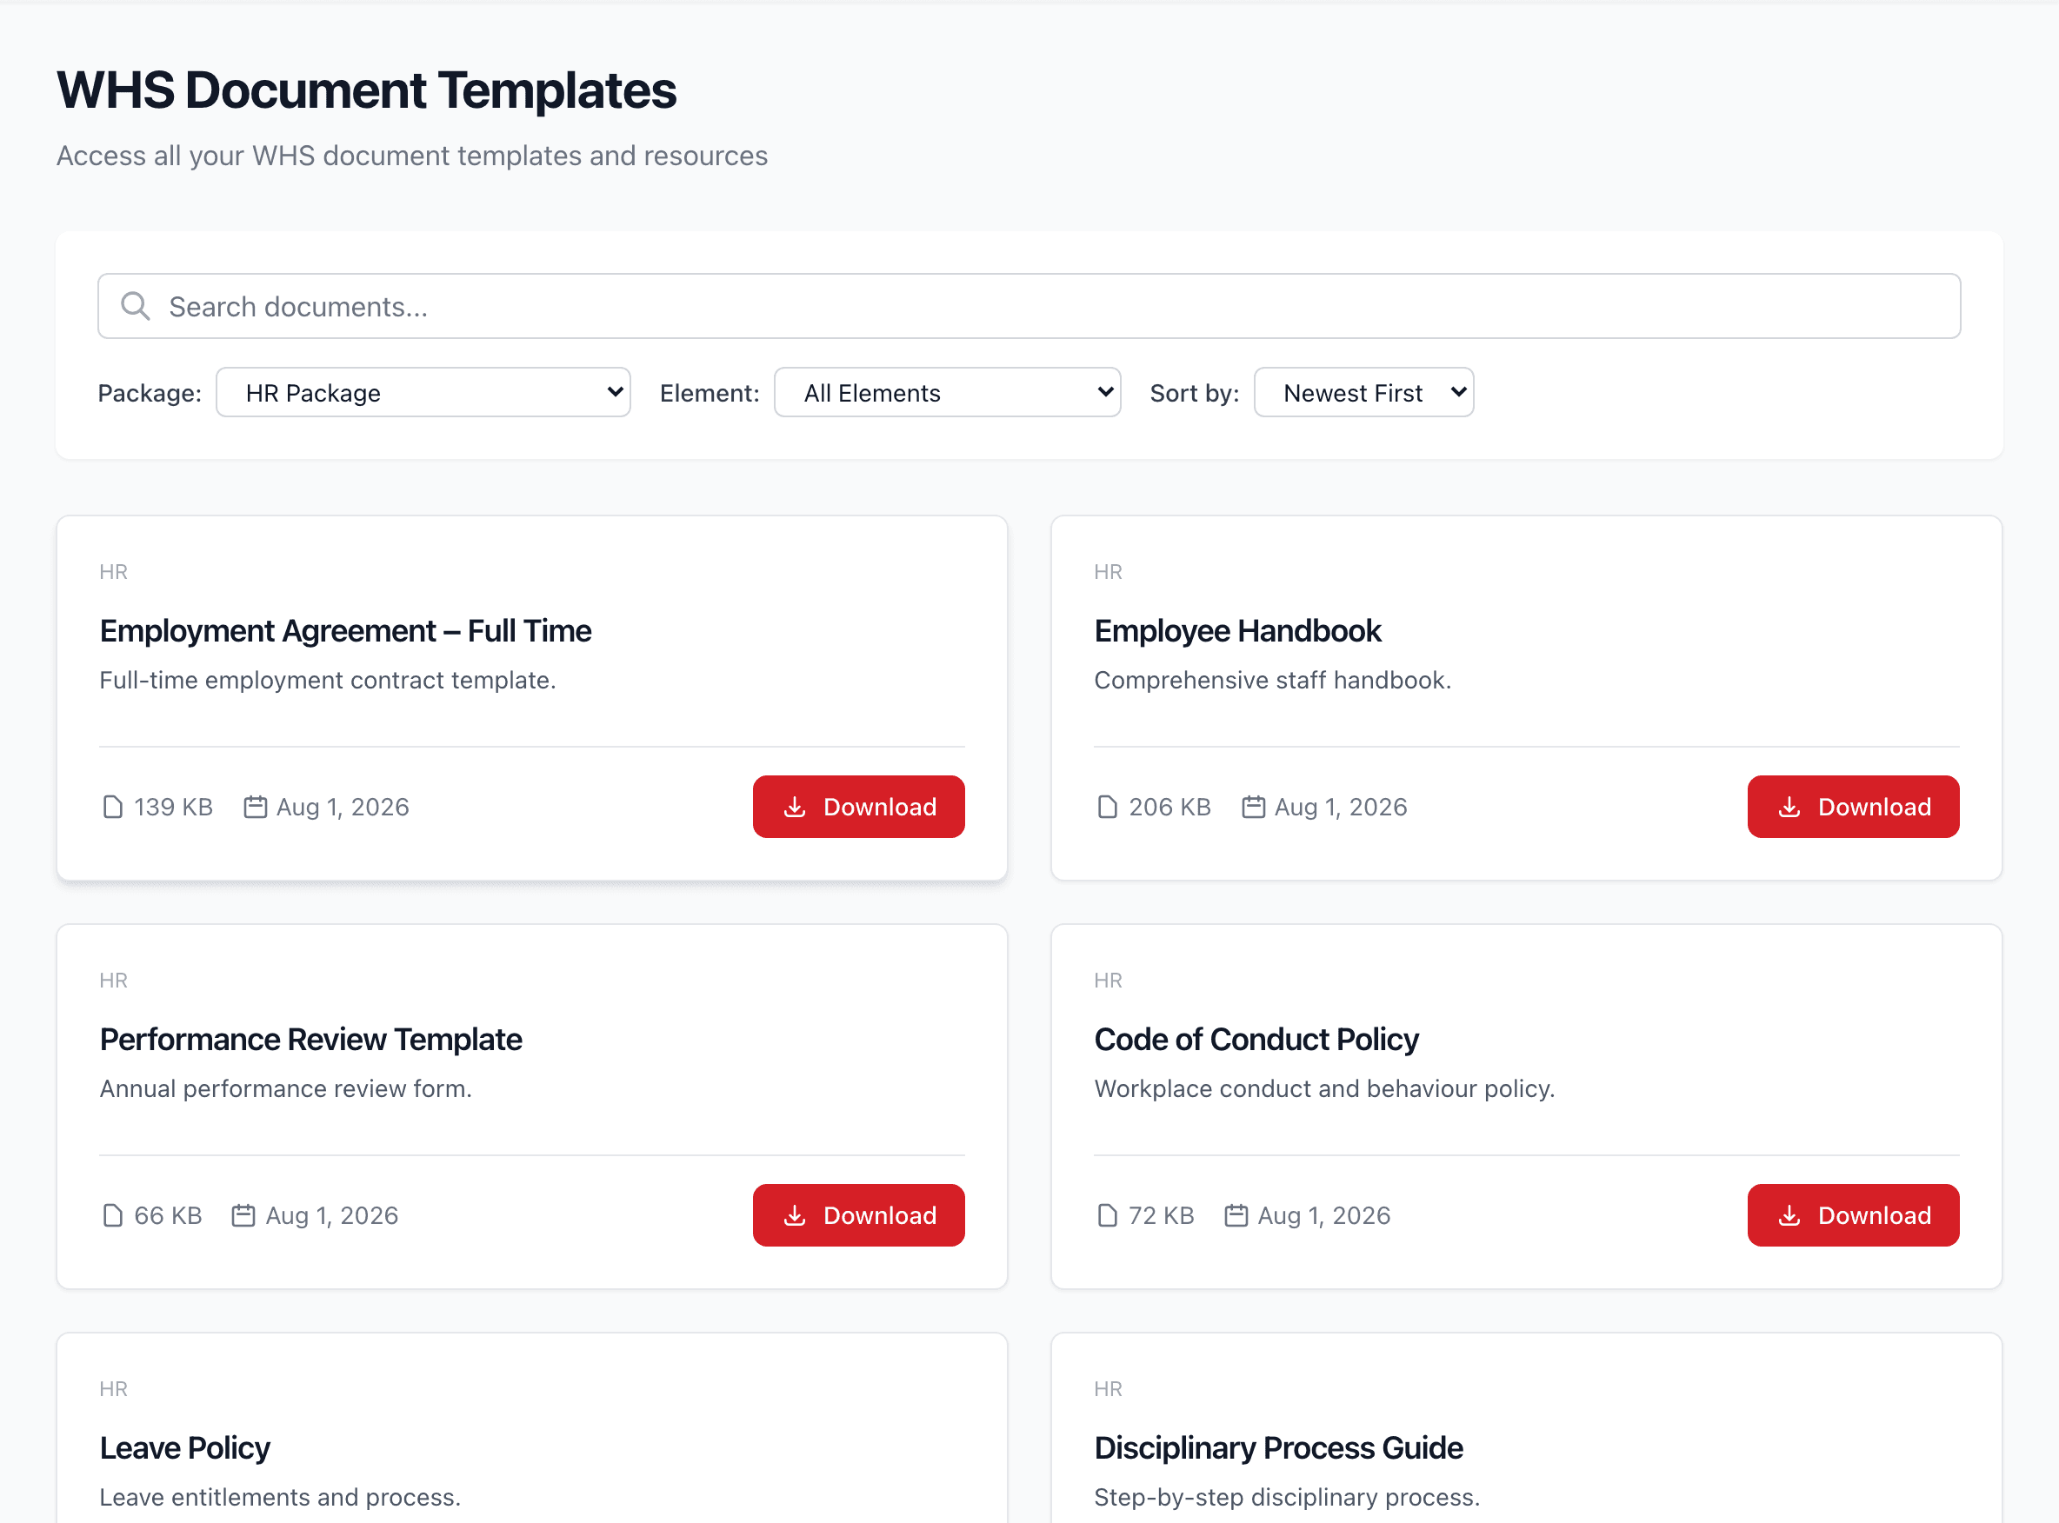Viewport: 2059px width, 1523px height.
Task: Click the HR tag on Disciplinary Process card
Action: point(1109,1388)
